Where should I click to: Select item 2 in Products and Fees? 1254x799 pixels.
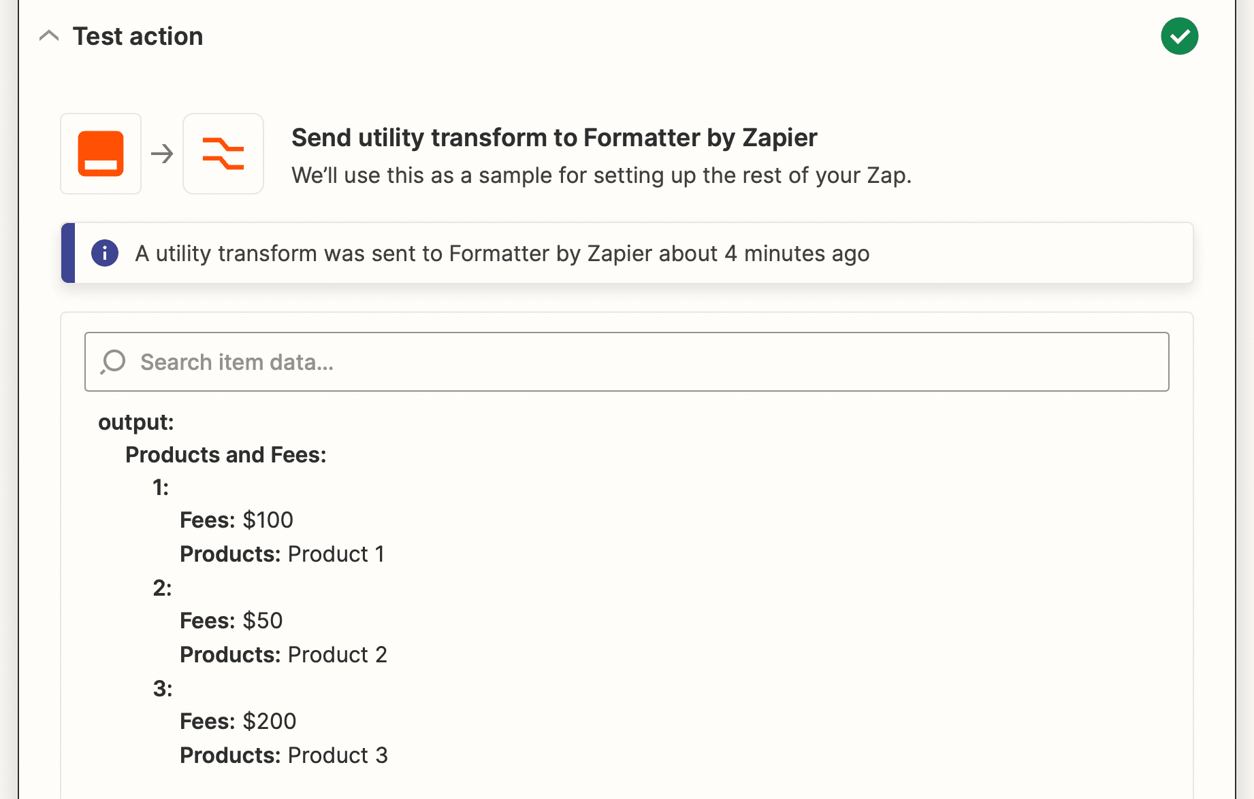[162, 588]
